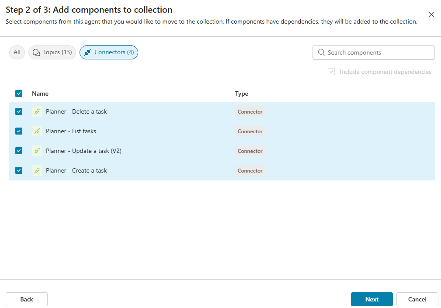
Task: Toggle Include component dependencies checkbox
Action: point(331,72)
